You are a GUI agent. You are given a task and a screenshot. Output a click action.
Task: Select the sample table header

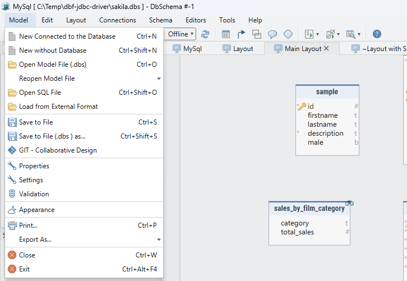(327, 91)
